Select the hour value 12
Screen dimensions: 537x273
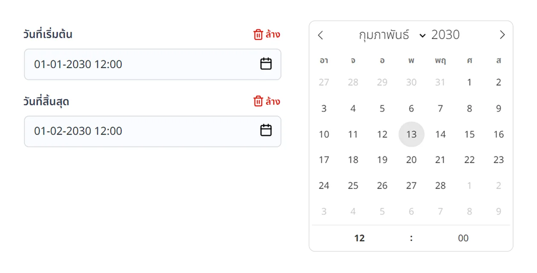pos(359,238)
